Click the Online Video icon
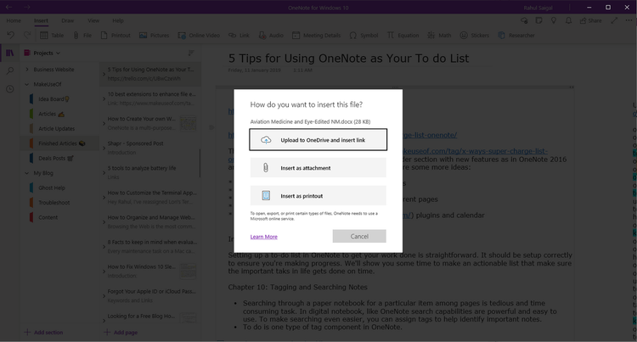Image resolution: width=637 pixels, height=342 pixels. click(182, 36)
